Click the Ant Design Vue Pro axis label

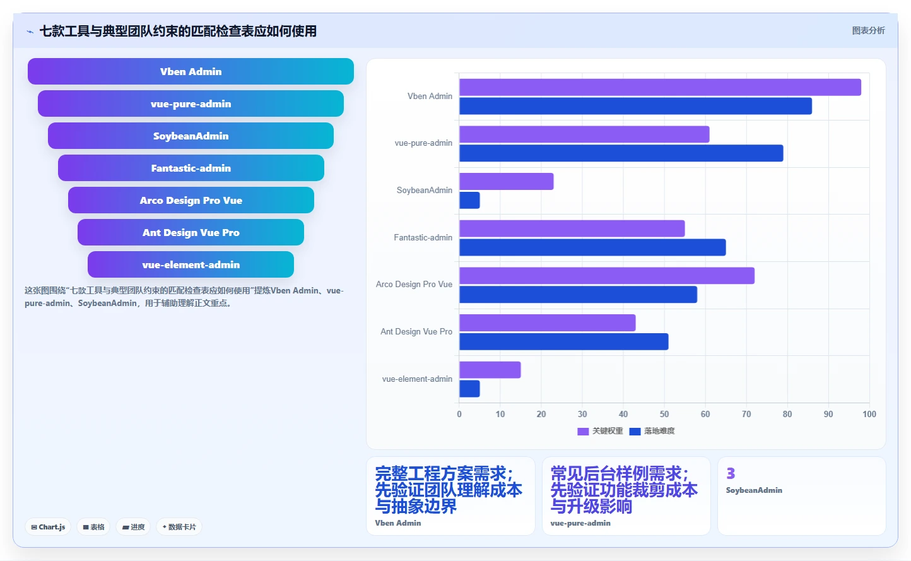point(416,331)
